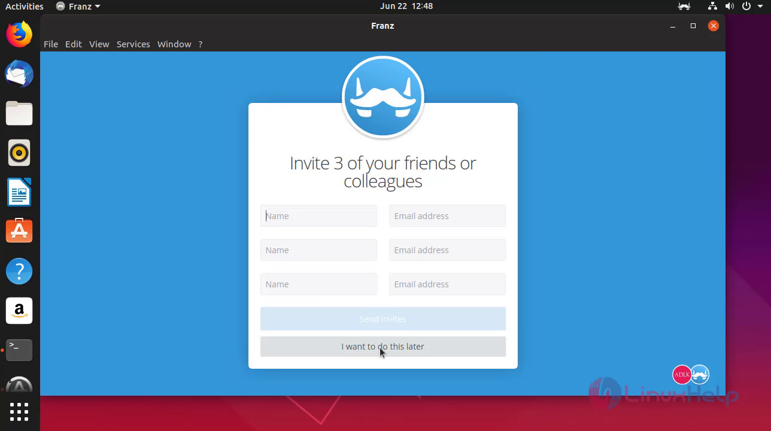Open the clock showing Jun 22 12:48

tap(406, 6)
